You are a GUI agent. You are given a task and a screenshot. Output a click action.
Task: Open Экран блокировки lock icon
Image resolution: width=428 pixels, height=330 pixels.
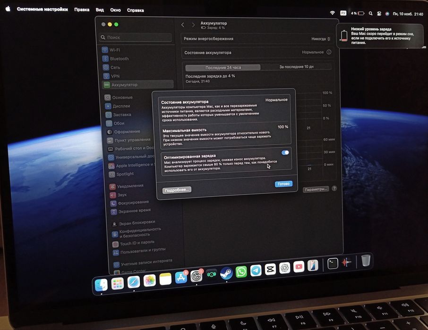[x=115, y=224]
